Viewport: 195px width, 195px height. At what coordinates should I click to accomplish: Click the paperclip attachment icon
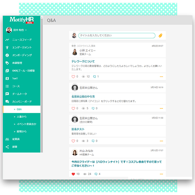[x=160, y=36]
